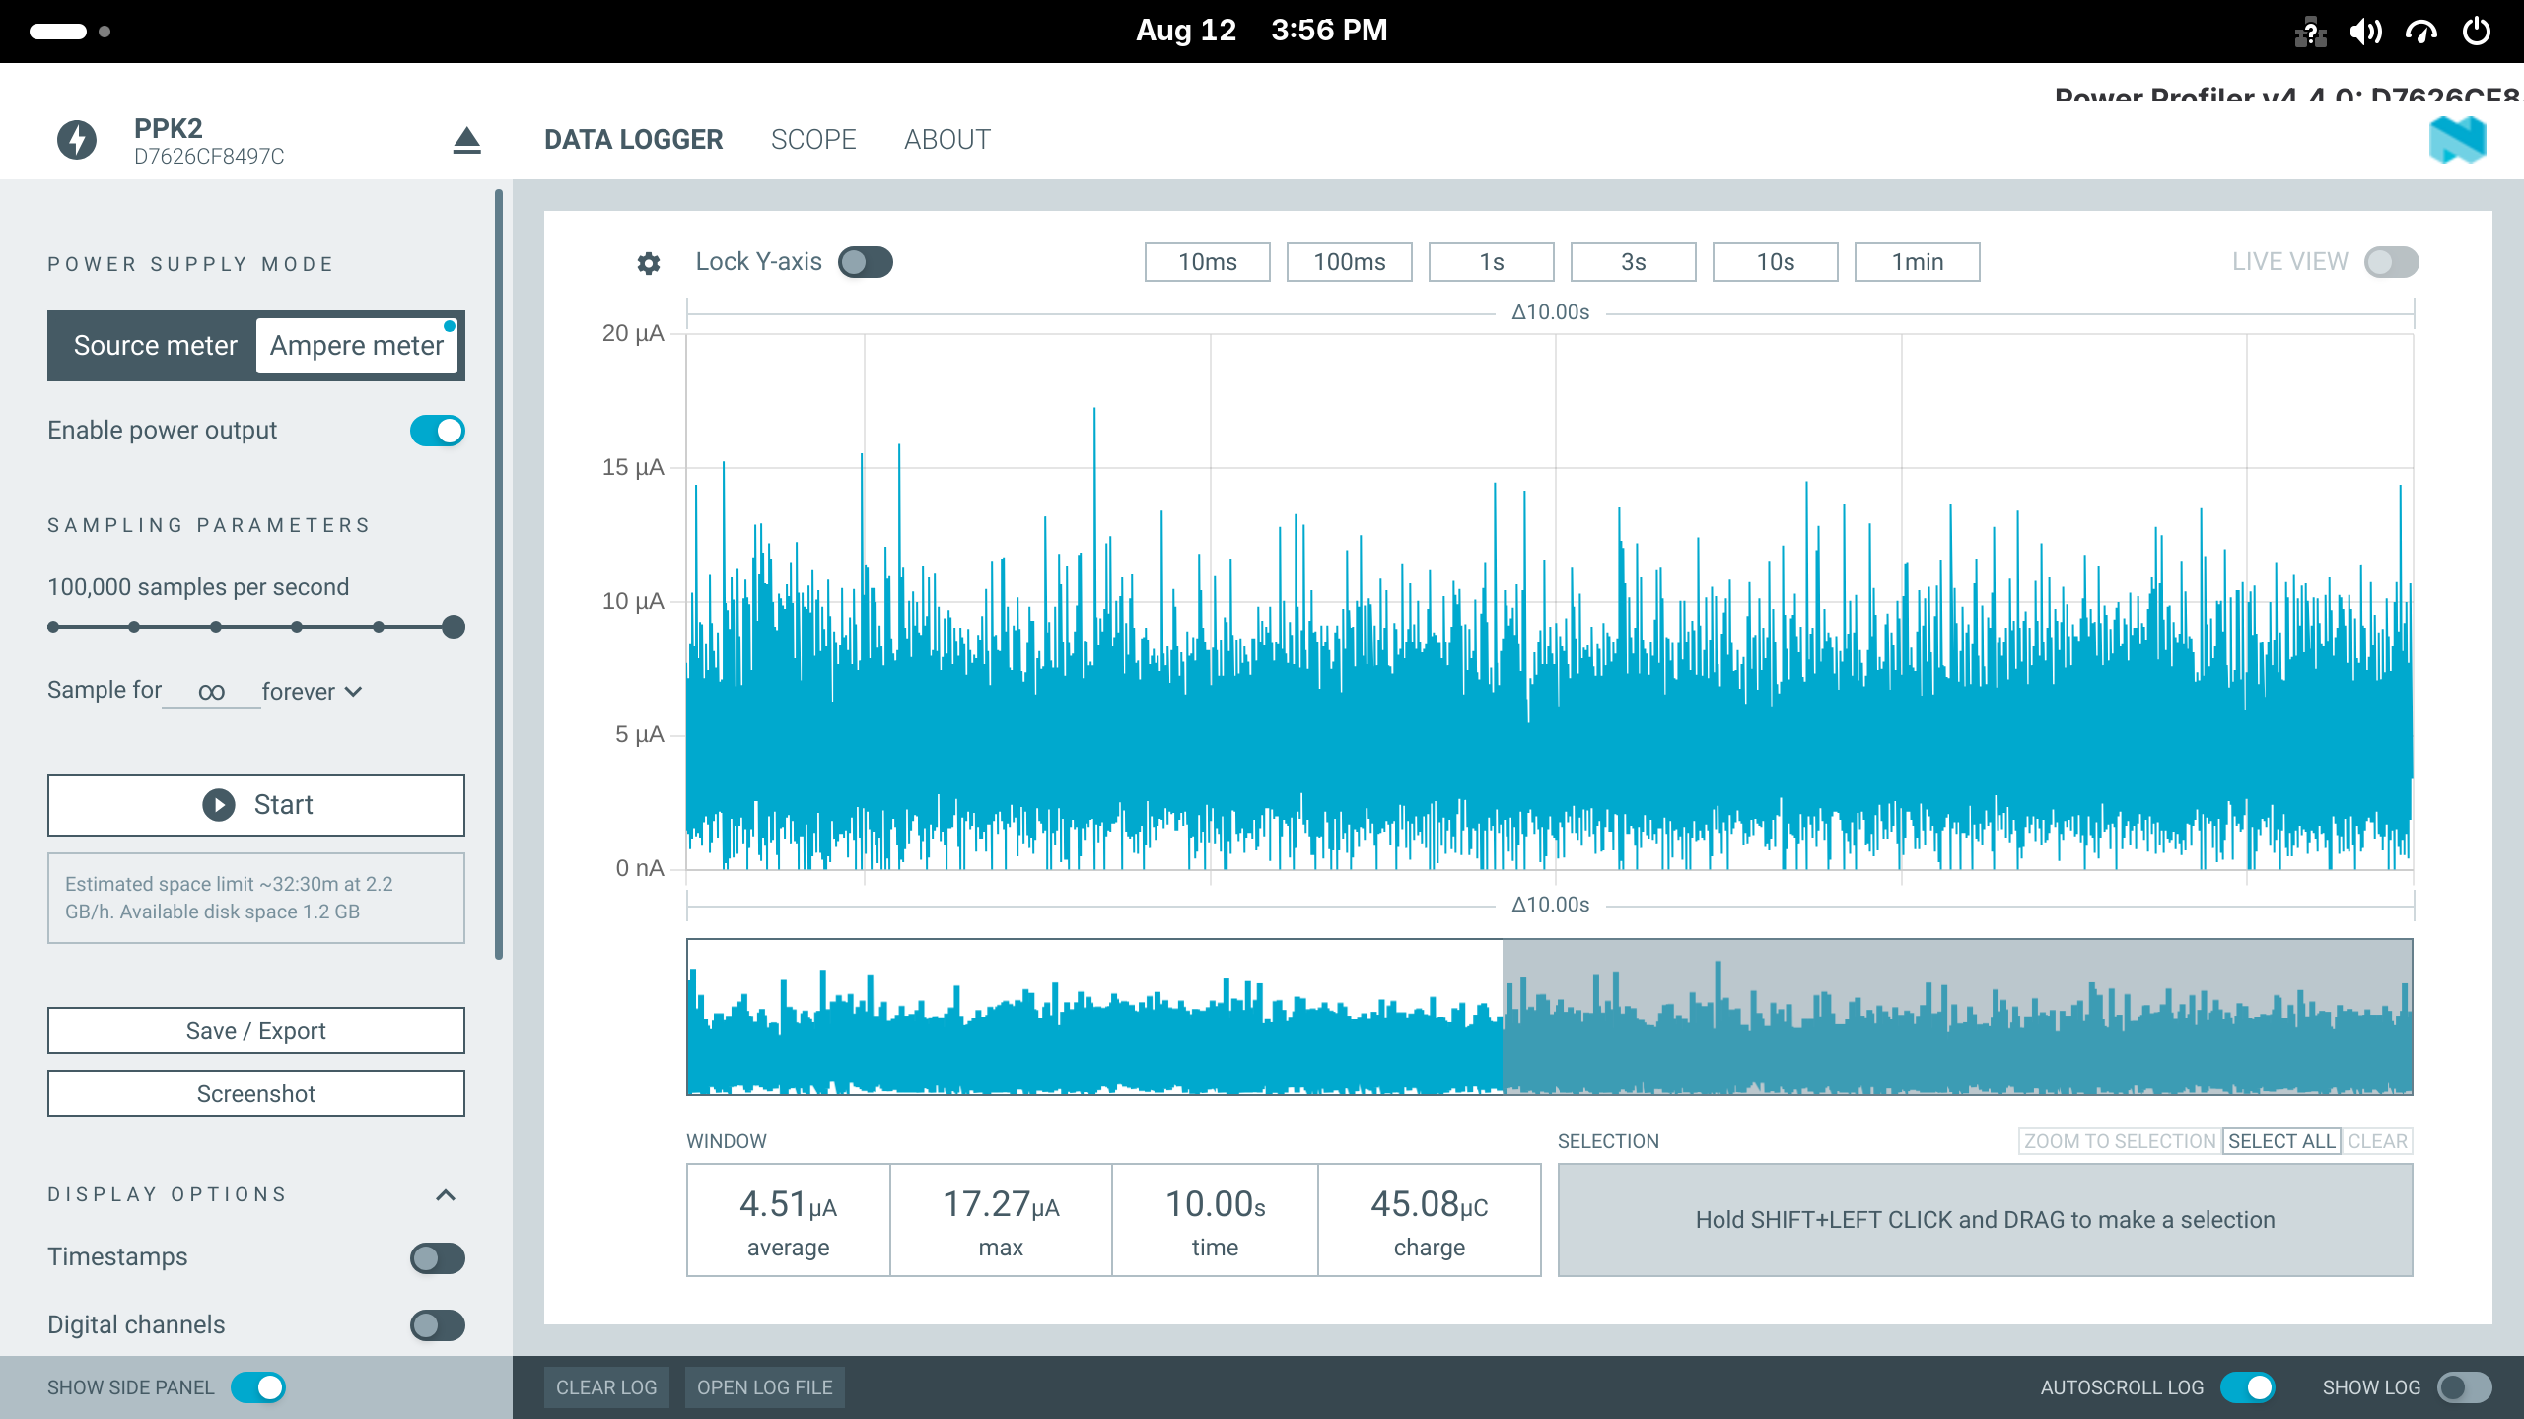Click the samples per second slider handle
The image size is (2524, 1419).
click(x=454, y=627)
